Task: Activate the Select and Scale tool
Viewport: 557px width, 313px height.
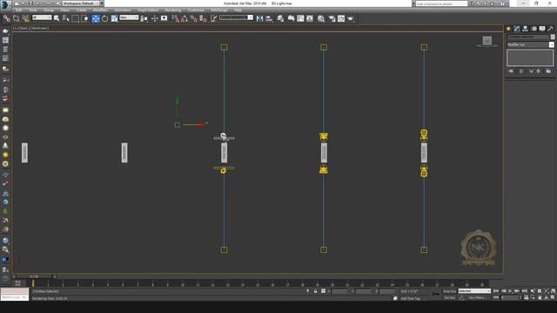Action: click(x=114, y=18)
